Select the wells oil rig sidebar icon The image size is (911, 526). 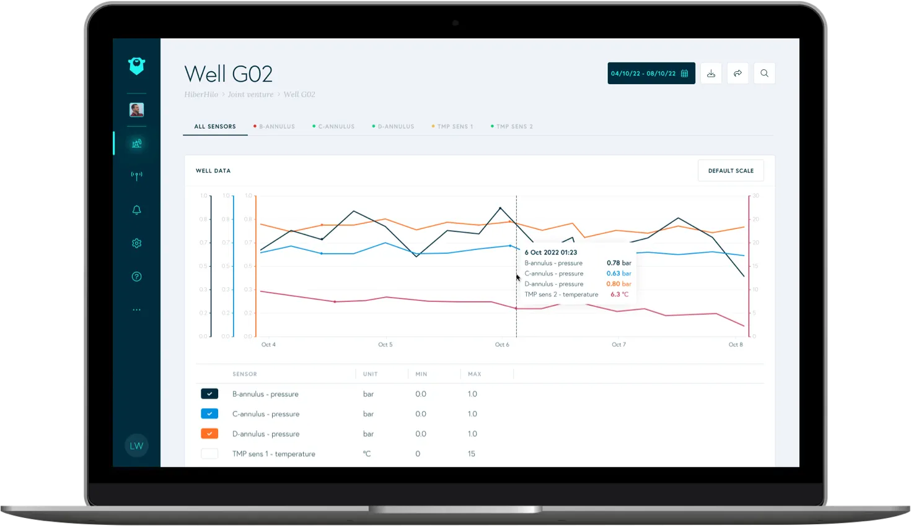pyautogui.click(x=136, y=144)
